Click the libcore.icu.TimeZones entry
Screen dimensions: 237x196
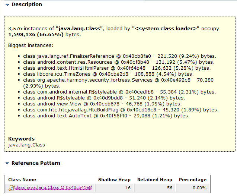[x=108, y=74]
